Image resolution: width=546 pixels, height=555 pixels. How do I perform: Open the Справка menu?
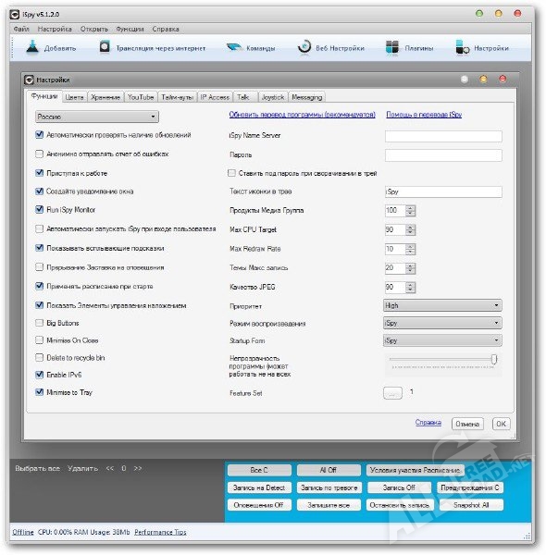coord(166,29)
